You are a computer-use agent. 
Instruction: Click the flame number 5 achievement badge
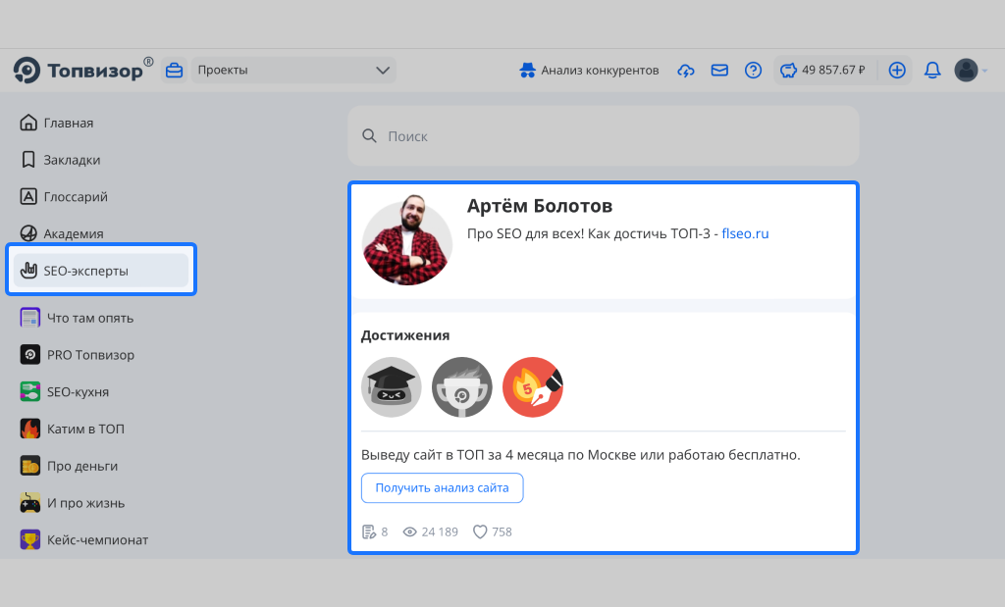coord(532,386)
